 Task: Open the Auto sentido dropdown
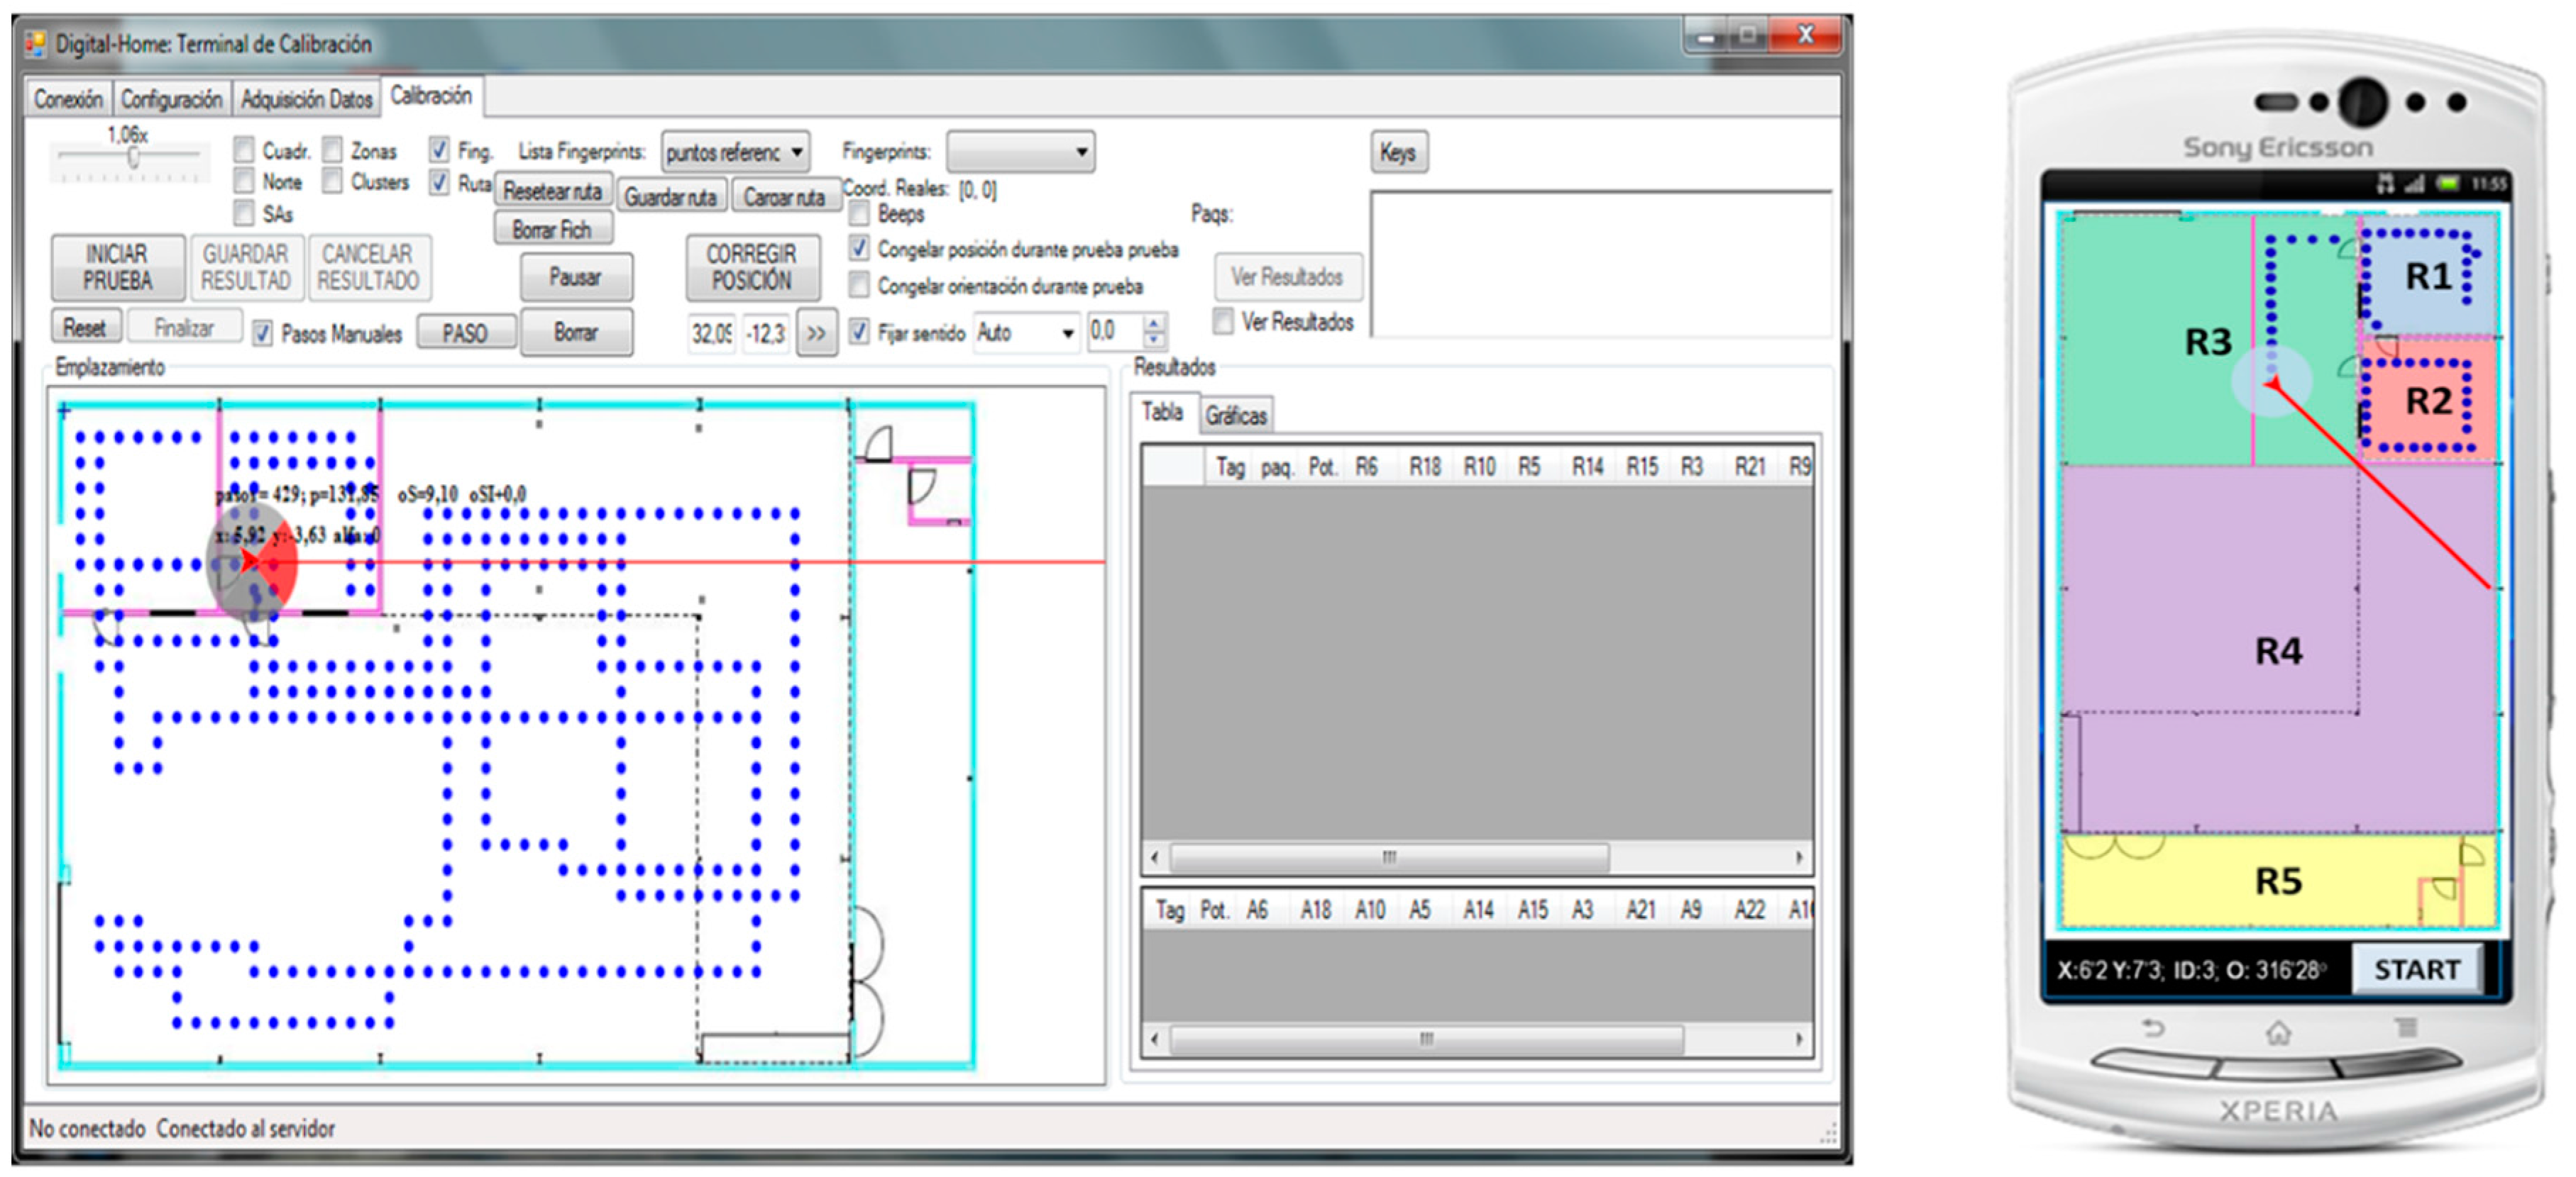[x=1067, y=333]
